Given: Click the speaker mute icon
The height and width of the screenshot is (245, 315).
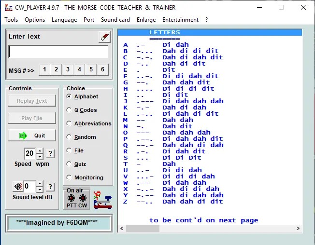Looking at the screenshot, I should click(x=18, y=187).
